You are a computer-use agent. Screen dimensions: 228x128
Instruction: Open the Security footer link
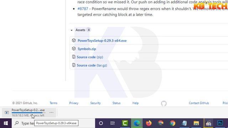(95, 103)
